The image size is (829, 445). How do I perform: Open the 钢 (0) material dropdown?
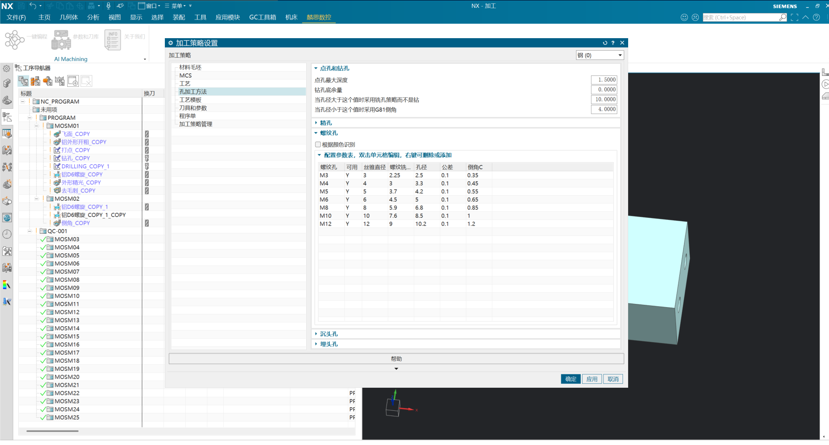pos(600,55)
